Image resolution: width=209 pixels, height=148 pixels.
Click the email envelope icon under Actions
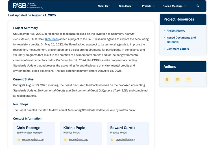tap(177, 79)
